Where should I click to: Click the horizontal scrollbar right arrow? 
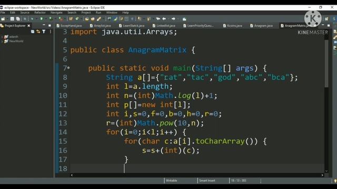[322, 175]
